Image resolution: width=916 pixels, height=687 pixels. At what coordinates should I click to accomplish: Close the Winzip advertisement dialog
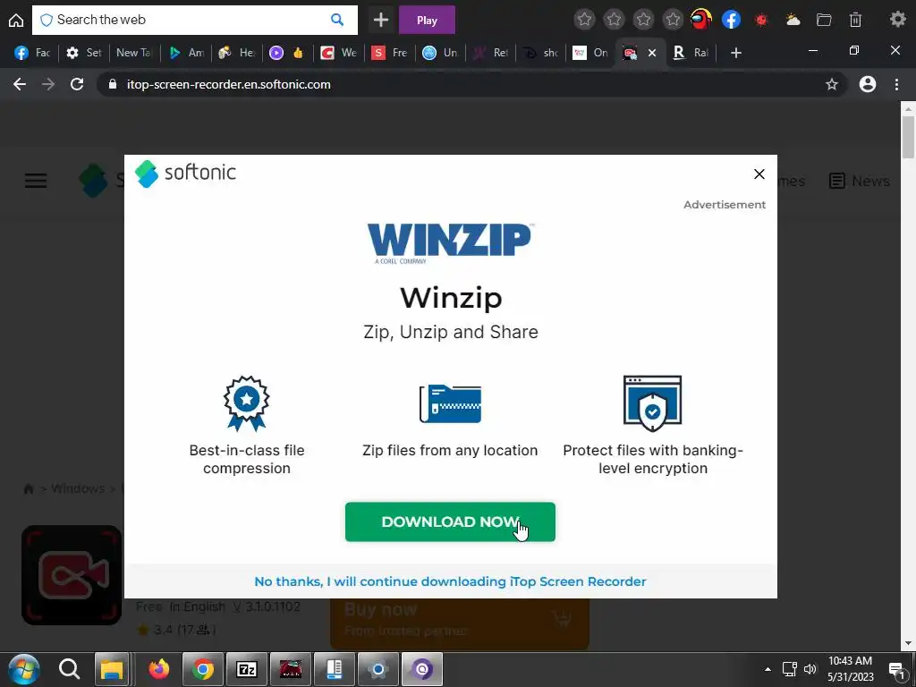click(x=759, y=174)
